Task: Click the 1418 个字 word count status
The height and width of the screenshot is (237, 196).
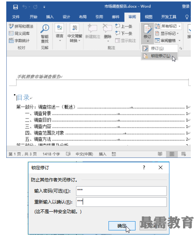Action: click(x=51, y=154)
